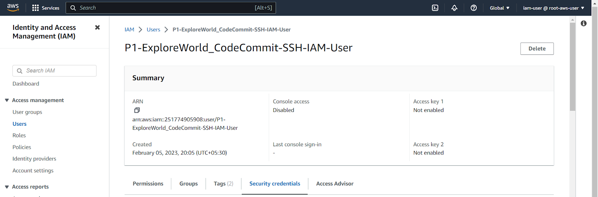Open User groups in sidebar
Image resolution: width=598 pixels, height=197 pixels.
(27, 112)
